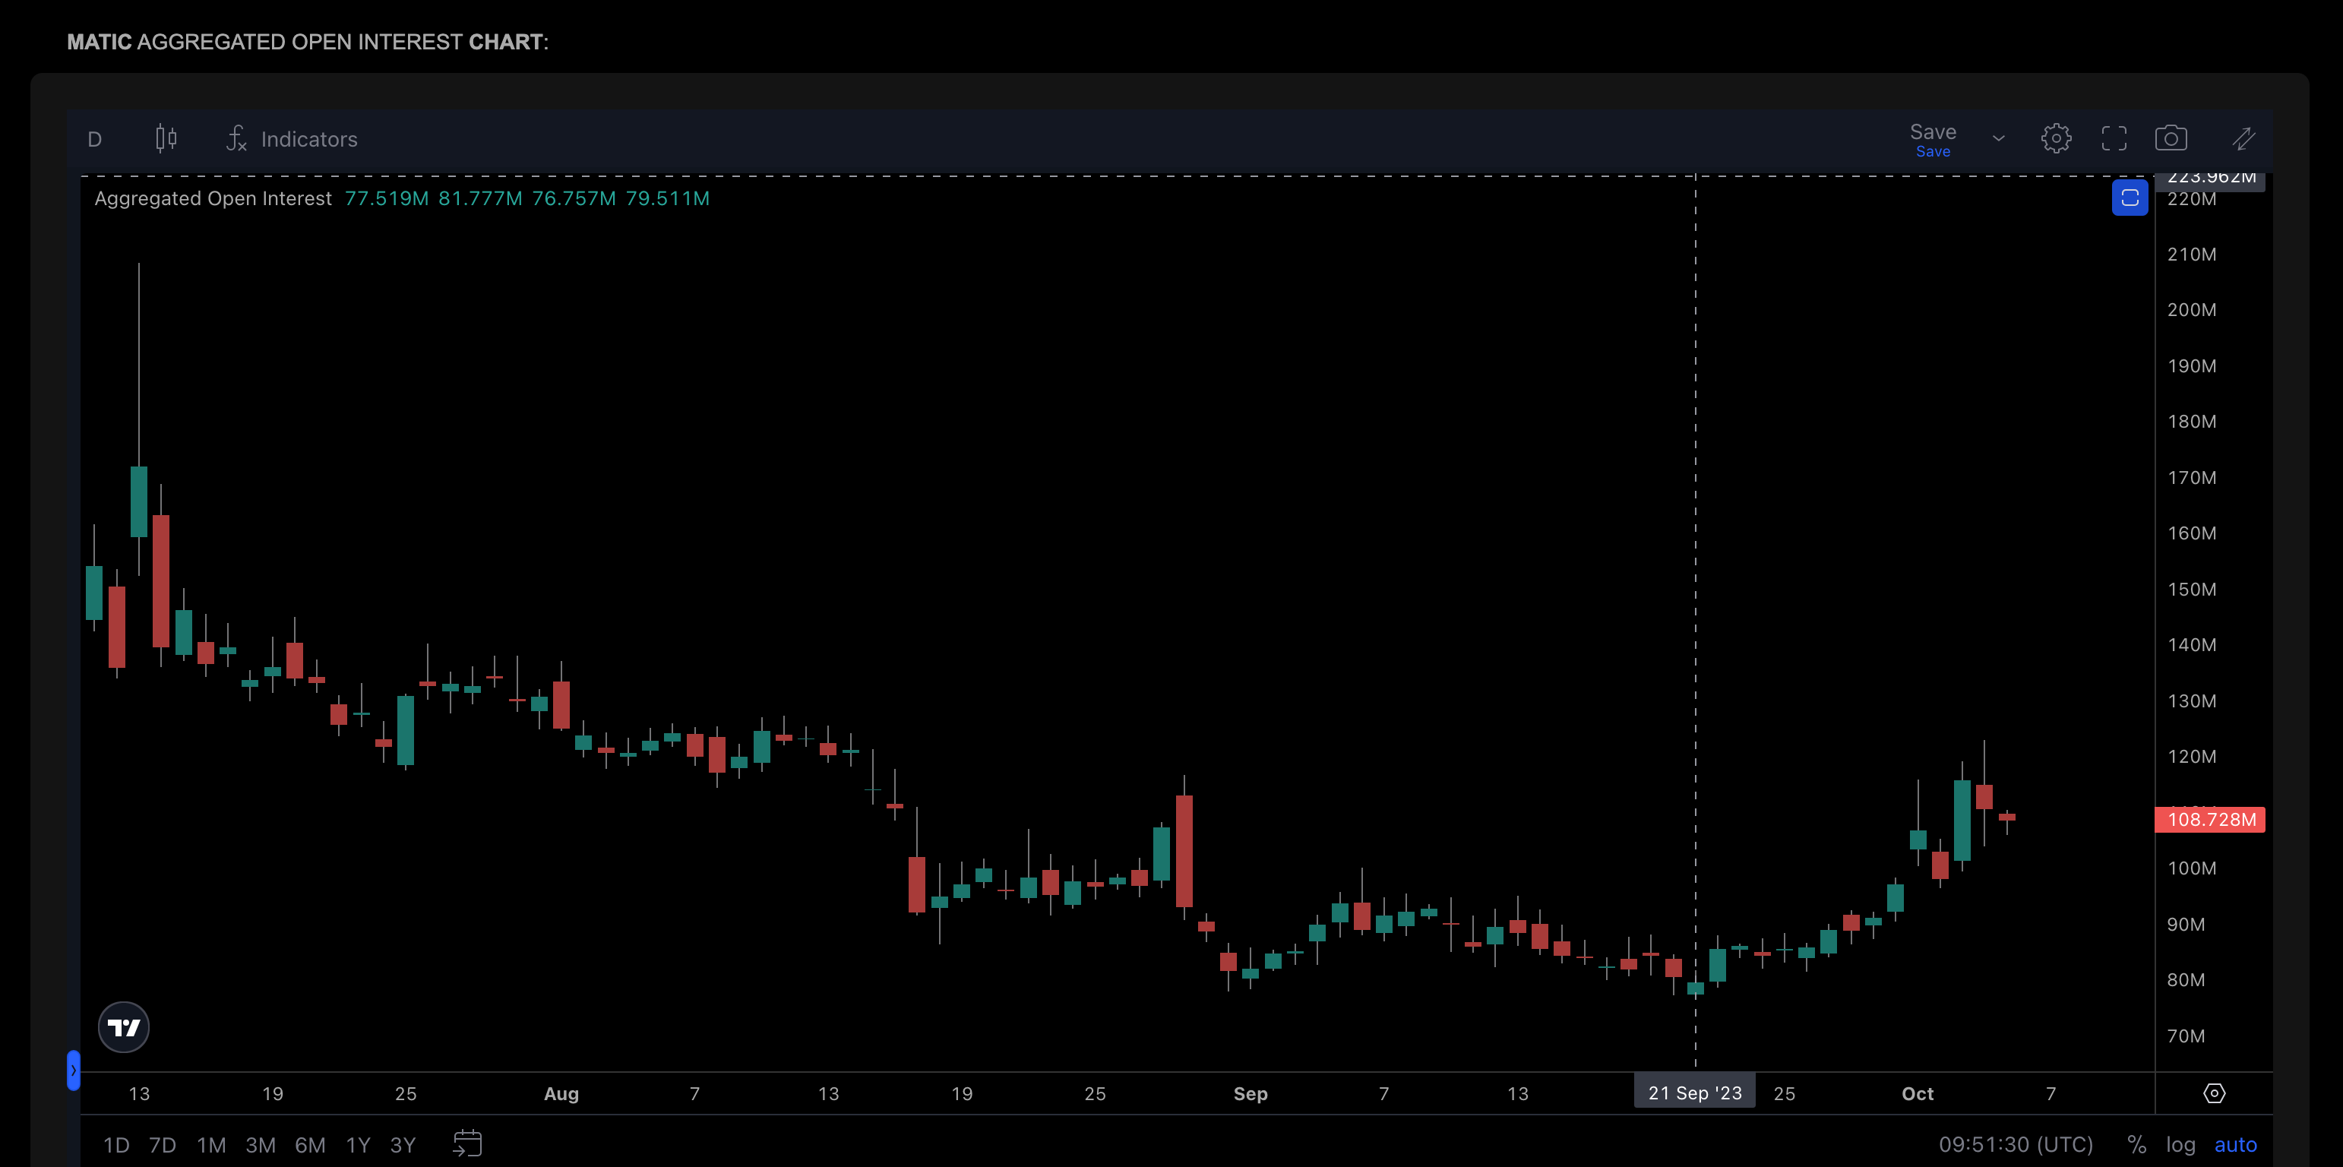Click the legend close value 79.511M
This screenshot has height=1167, width=2343.
point(668,198)
